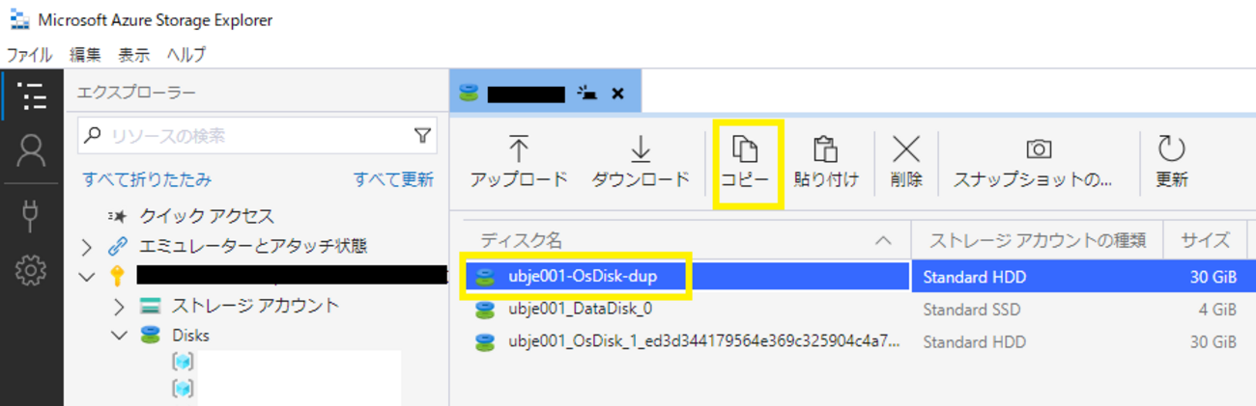
Task: Collapse the Disks node chevron
Action: 120,336
